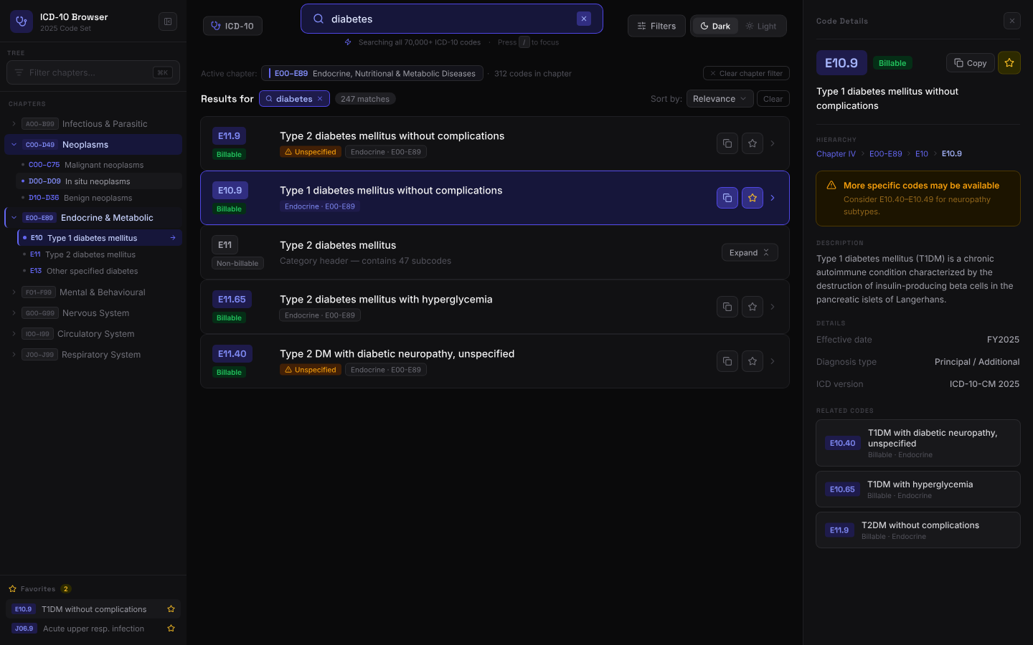Image resolution: width=1033 pixels, height=645 pixels.
Task: Click the search magnifier icon in the search bar
Action: coord(318,18)
